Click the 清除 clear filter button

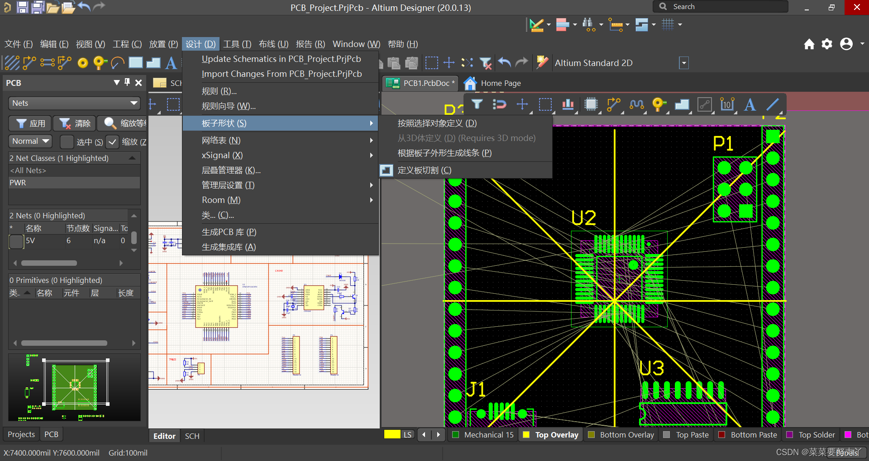75,123
